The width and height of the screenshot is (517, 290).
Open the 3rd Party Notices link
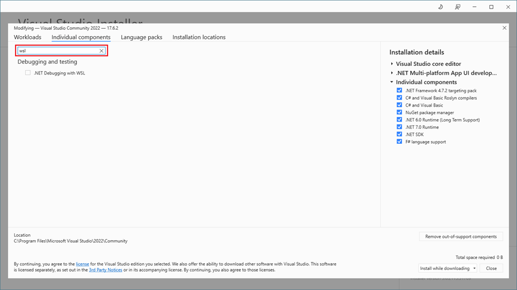[106, 270]
